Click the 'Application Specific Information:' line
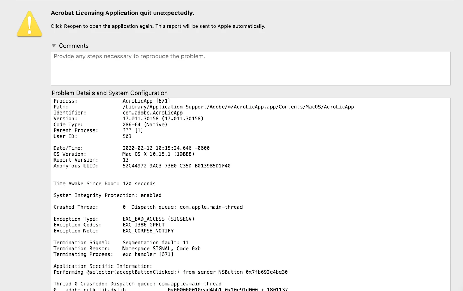The height and width of the screenshot is (291, 463). click(x=103, y=266)
